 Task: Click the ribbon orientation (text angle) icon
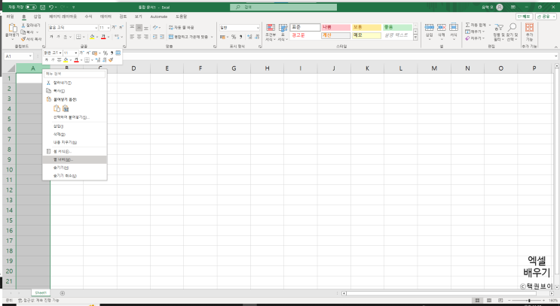click(x=155, y=27)
